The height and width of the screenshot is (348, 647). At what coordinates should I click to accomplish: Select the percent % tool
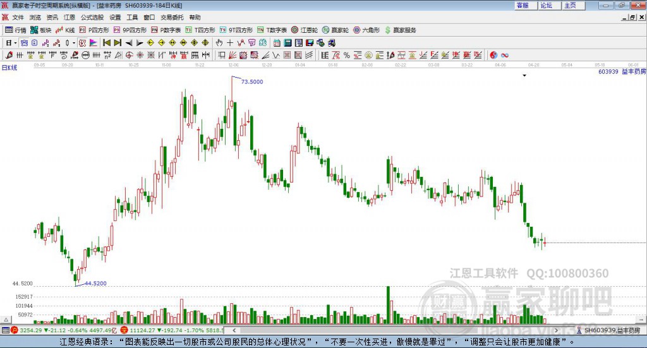[347, 55]
